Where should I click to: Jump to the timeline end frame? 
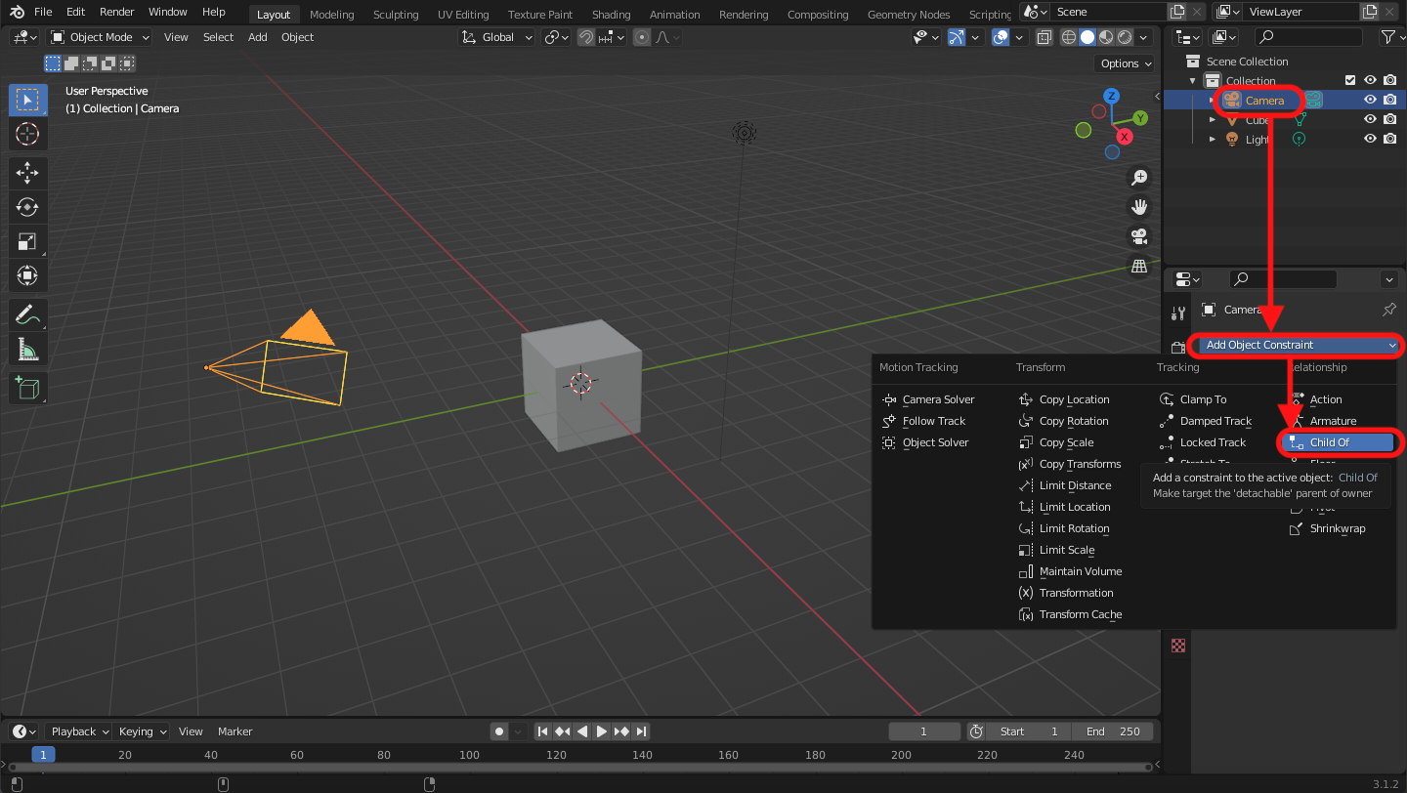coord(641,730)
